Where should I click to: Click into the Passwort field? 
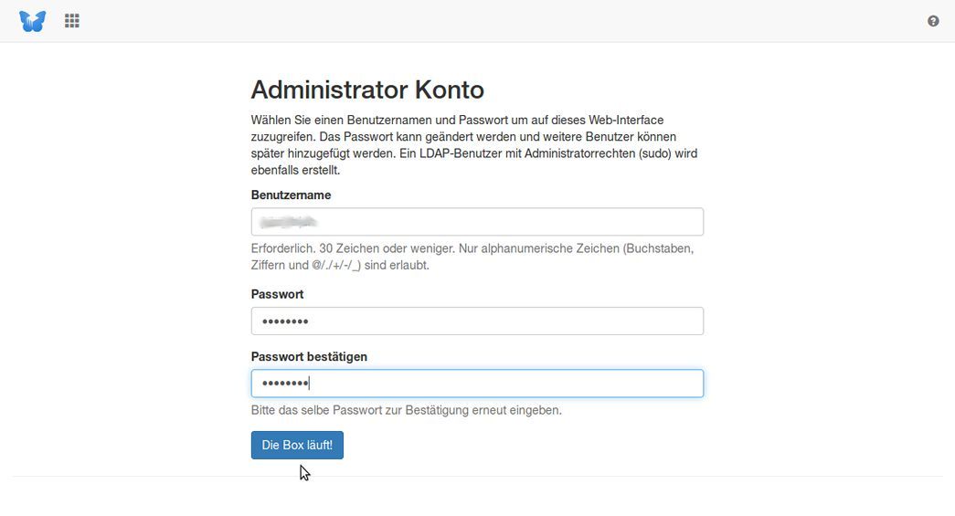pos(477,321)
